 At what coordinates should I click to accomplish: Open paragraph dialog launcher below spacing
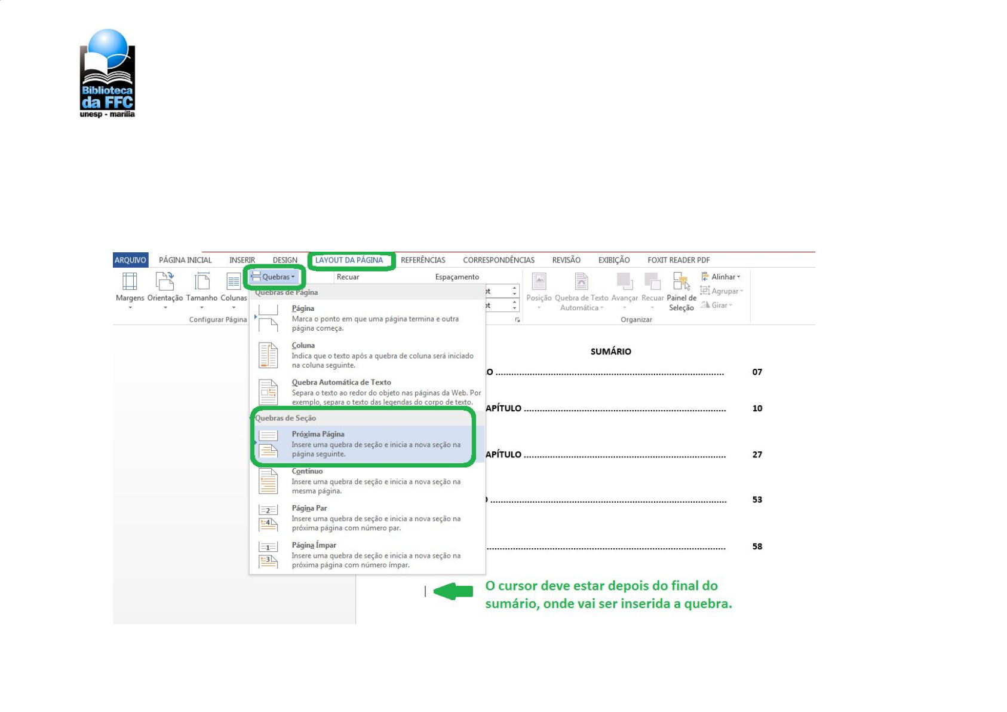[x=517, y=320]
